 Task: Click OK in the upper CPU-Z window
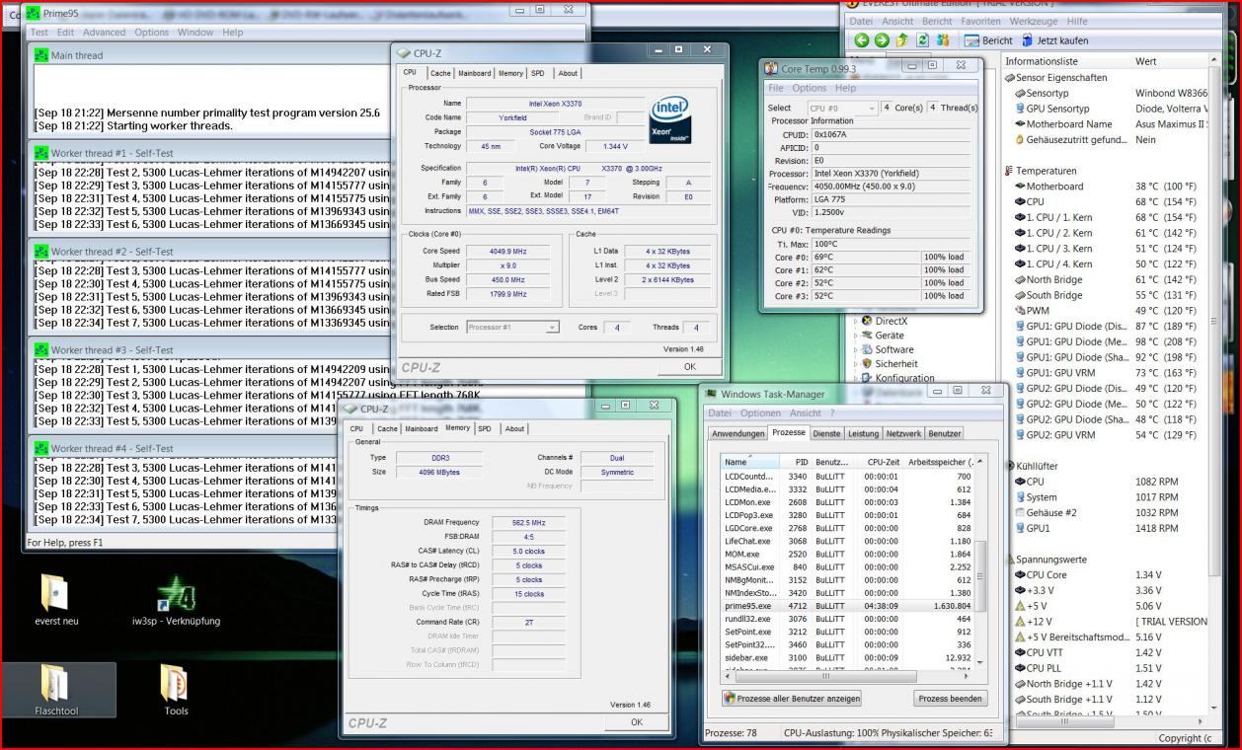tap(689, 366)
